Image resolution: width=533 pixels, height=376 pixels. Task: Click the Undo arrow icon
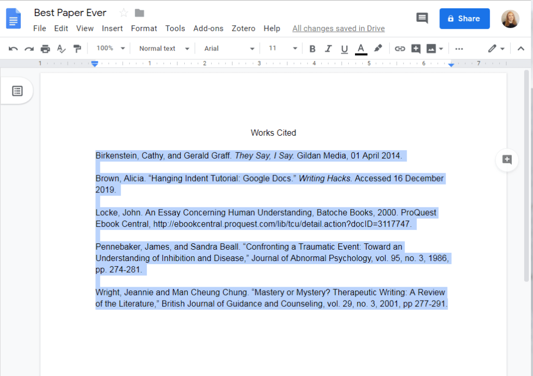click(14, 49)
